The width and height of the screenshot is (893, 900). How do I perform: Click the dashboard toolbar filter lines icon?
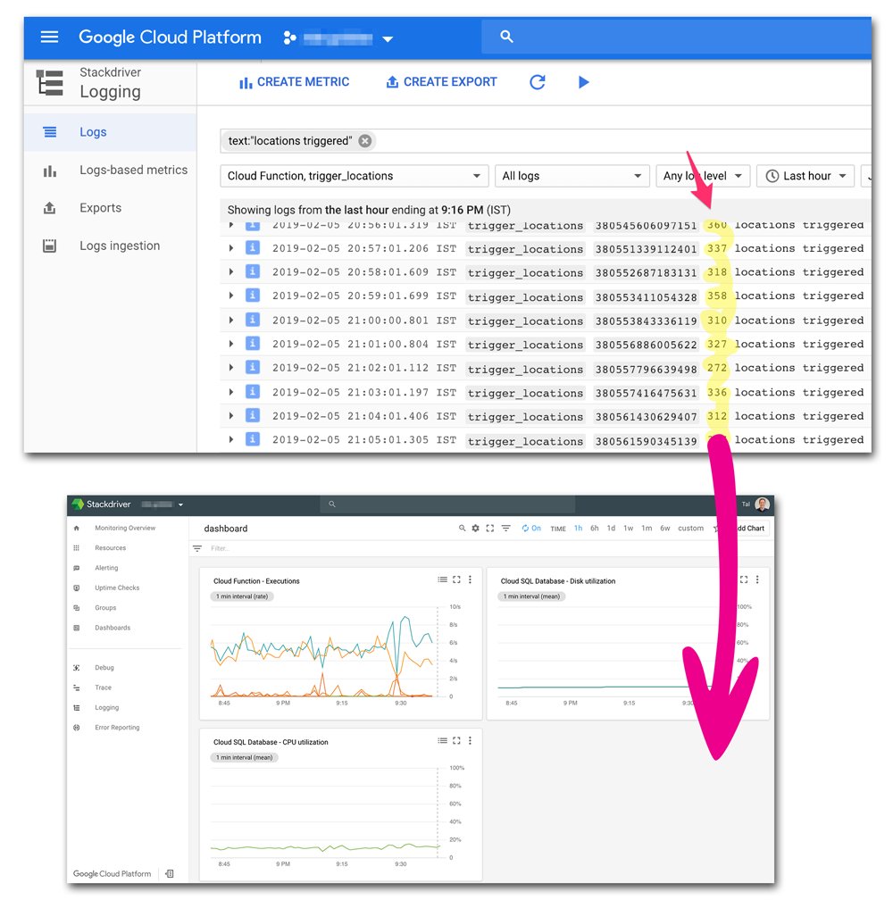pos(505,528)
